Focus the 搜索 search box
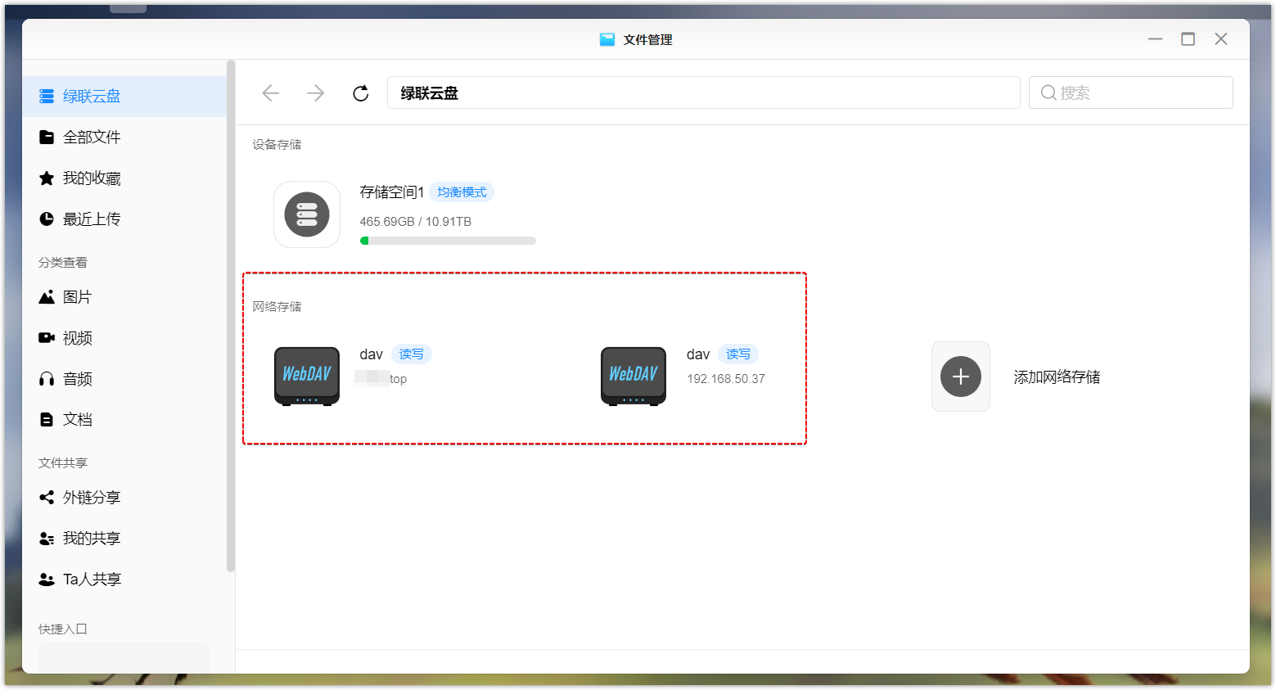 tap(1131, 92)
